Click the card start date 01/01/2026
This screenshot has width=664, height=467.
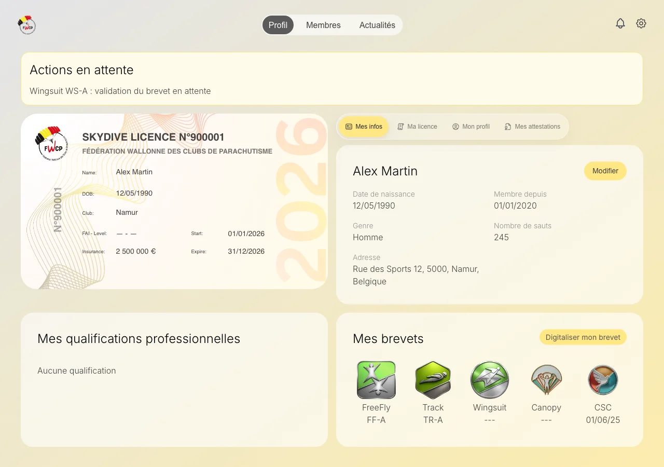click(246, 233)
